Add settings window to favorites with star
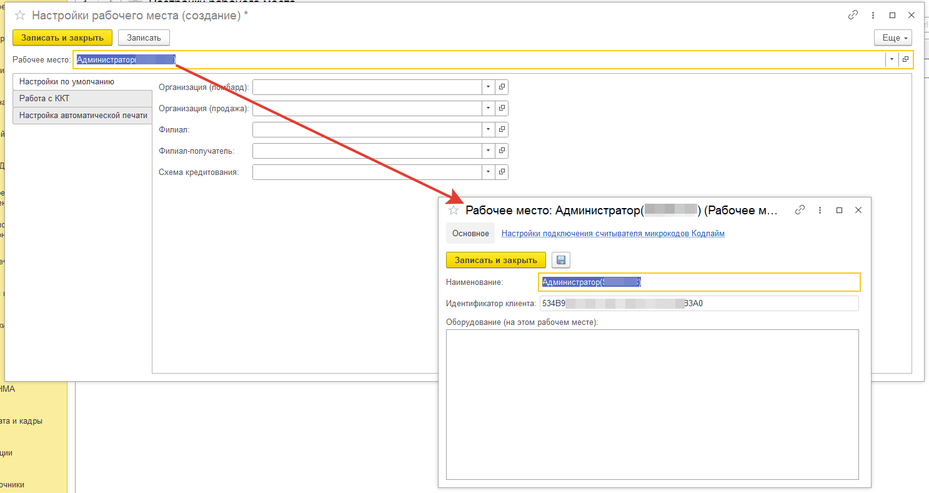 pos(20,16)
